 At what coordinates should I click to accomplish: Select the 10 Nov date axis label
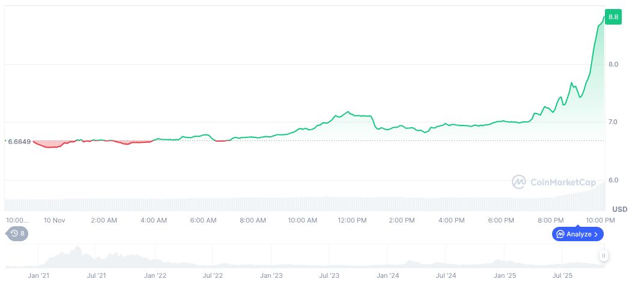click(x=54, y=220)
